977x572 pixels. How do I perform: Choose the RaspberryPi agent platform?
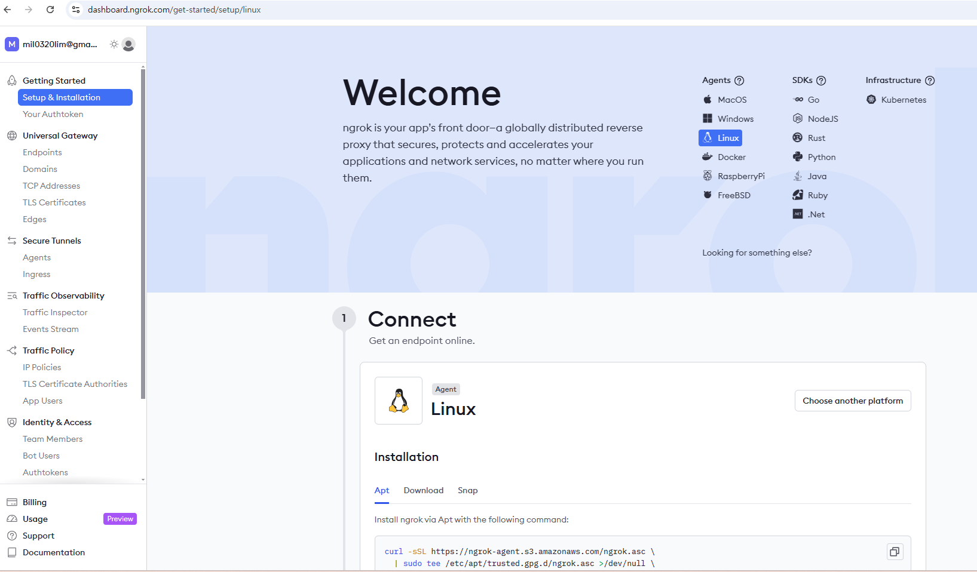click(734, 176)
